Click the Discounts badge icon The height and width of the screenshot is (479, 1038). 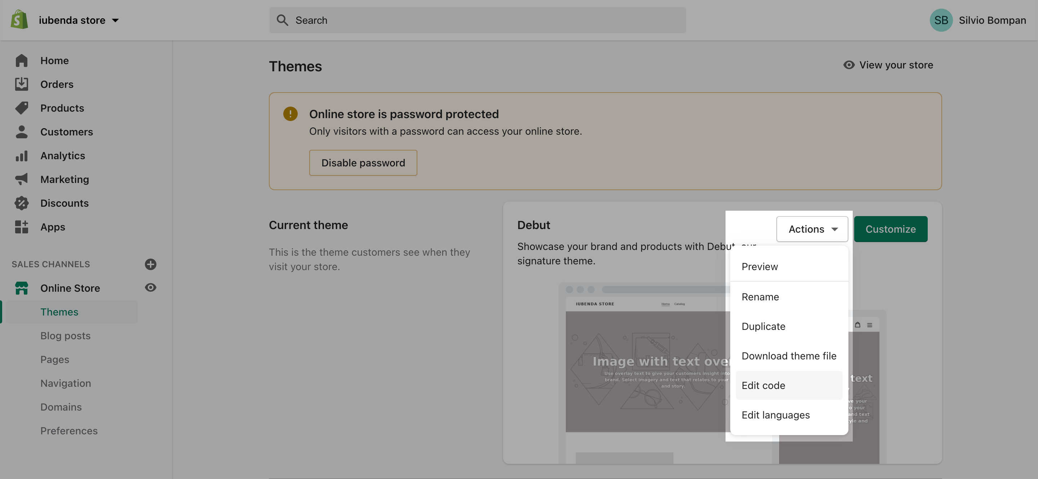click(x=21, y=203)
